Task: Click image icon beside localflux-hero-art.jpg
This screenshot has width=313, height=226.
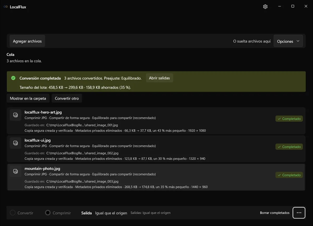Action: point(15,115)
